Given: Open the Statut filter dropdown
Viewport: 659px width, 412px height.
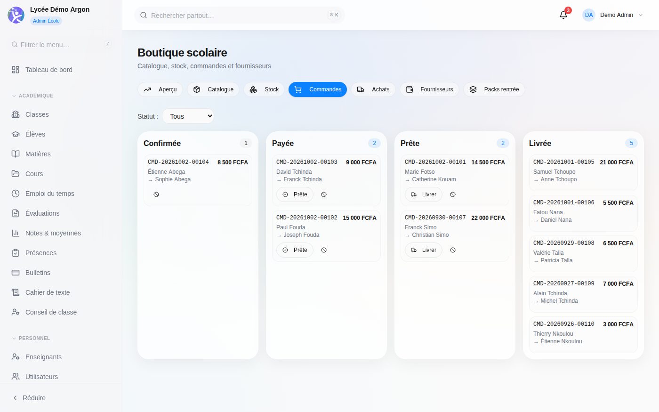Looking at the screenshot, I should pyautogui.click(x=188, y=116).
